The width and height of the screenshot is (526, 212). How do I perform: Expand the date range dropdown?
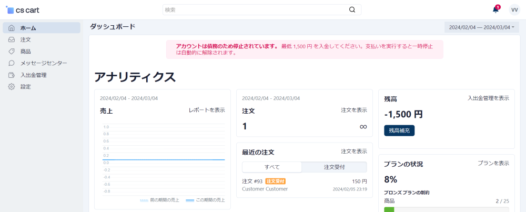pos(481,27)
